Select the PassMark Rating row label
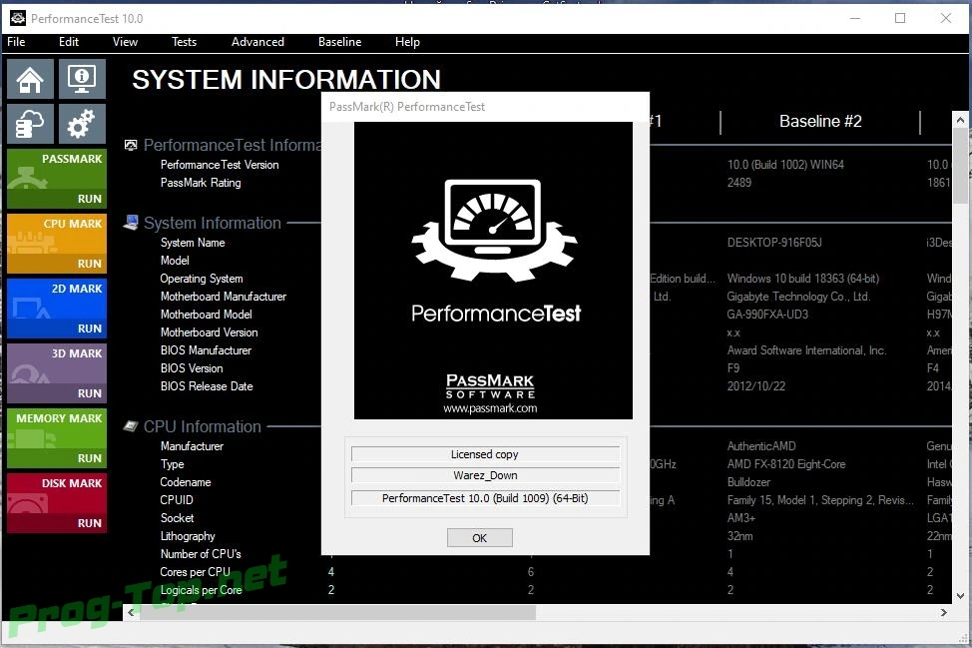Image resolution: width=972 pixels, height=648 pixels. tap(201, 183)
